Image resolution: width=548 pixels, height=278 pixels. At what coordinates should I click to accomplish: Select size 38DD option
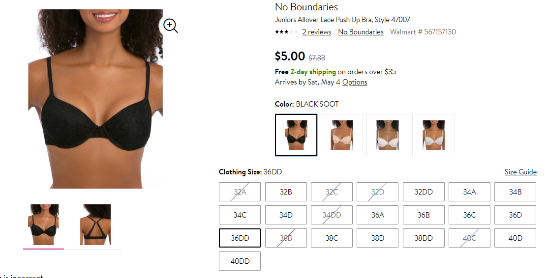click(424, 238)
